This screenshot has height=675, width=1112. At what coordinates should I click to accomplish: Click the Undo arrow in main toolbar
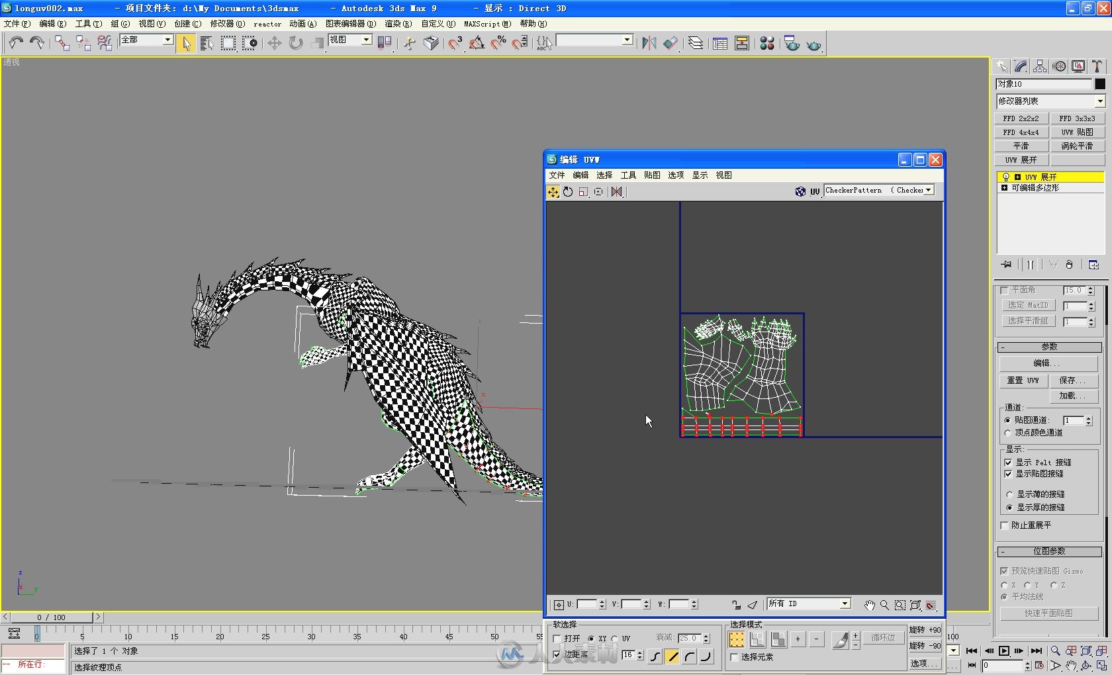point(16,44)
